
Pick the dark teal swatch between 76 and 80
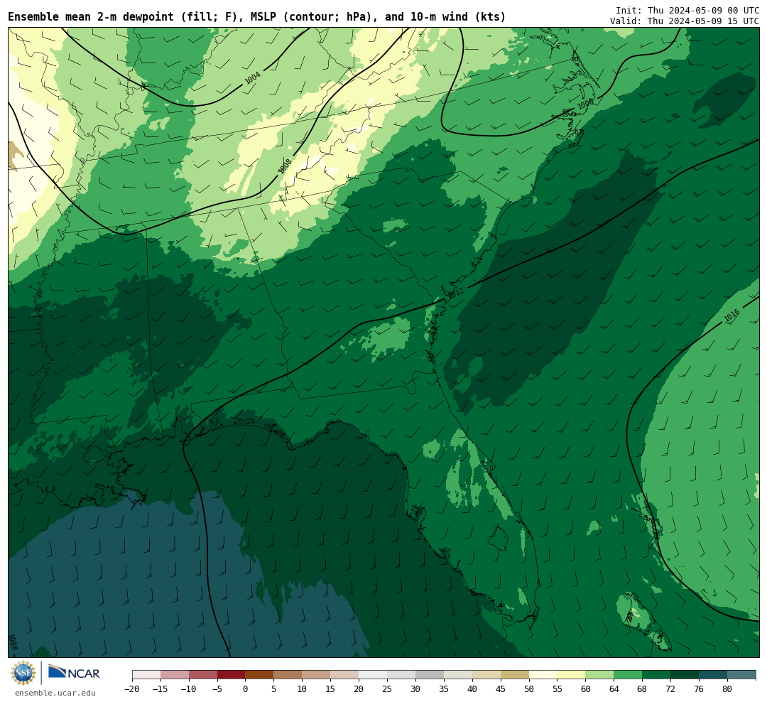713,675
